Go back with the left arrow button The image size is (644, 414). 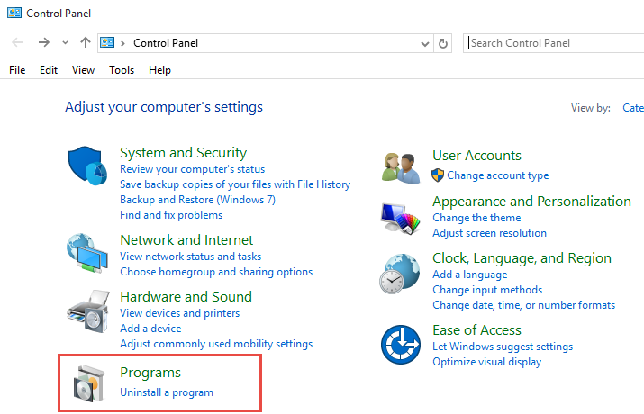17,42
